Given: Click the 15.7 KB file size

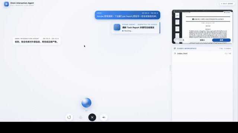Looking at the screenshot, I should coord(228,54).
